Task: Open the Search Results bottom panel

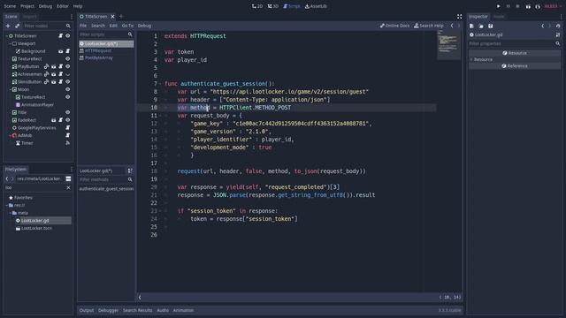Action: [138, 310]
